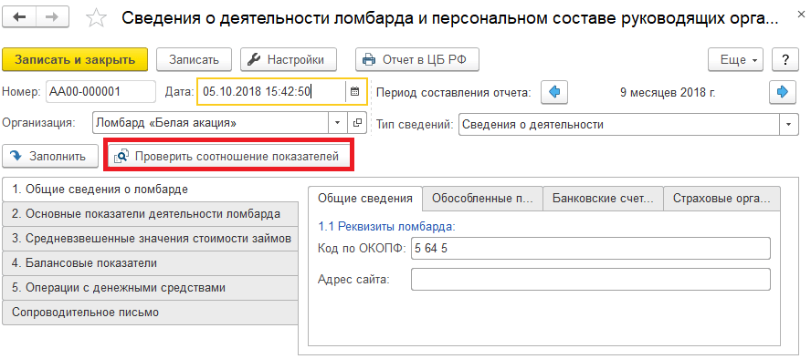Open the Еще dropdown menu
Image resolution: width=811 pixels, height=359 pixels.
tap(736, 60)
